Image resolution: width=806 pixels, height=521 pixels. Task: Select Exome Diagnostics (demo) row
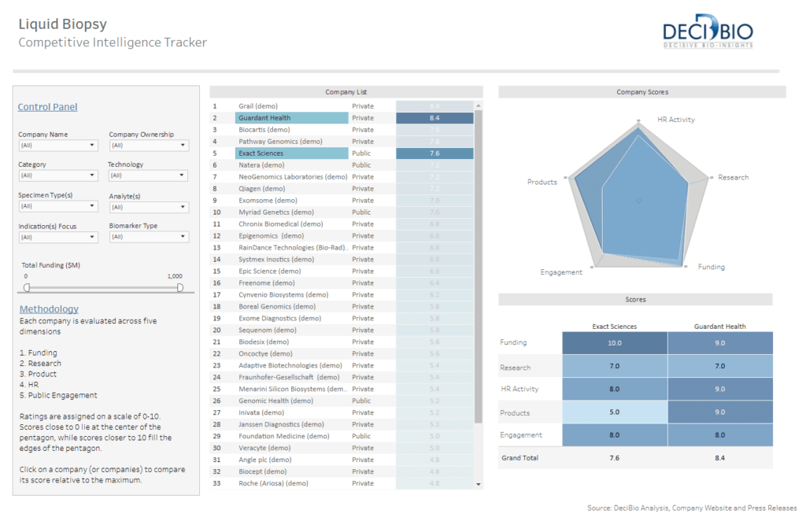(343, 319)
